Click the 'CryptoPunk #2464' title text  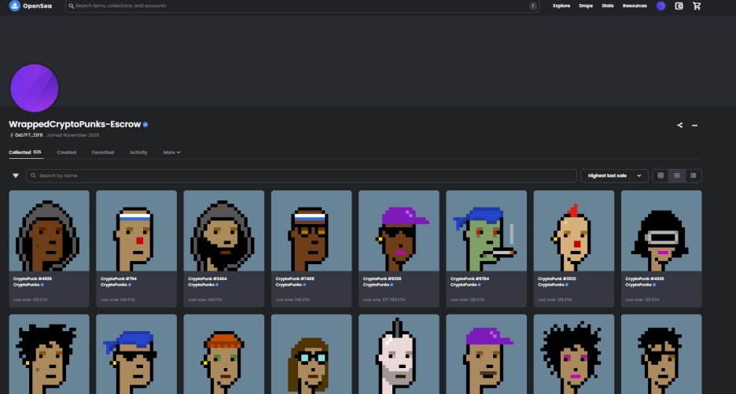(208, 279)
